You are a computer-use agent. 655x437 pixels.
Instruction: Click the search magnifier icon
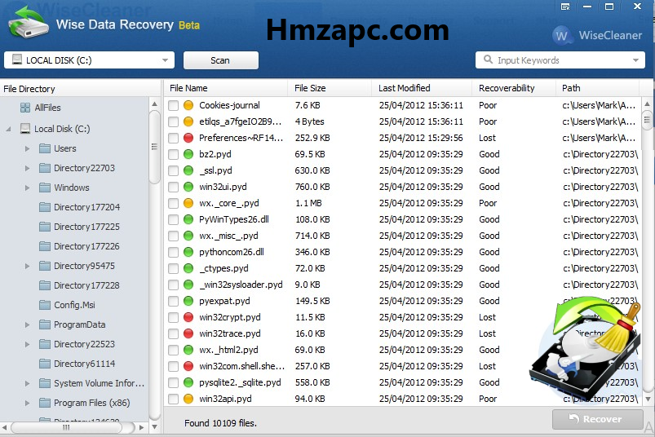pyautogui.click(x=488, y=60)
